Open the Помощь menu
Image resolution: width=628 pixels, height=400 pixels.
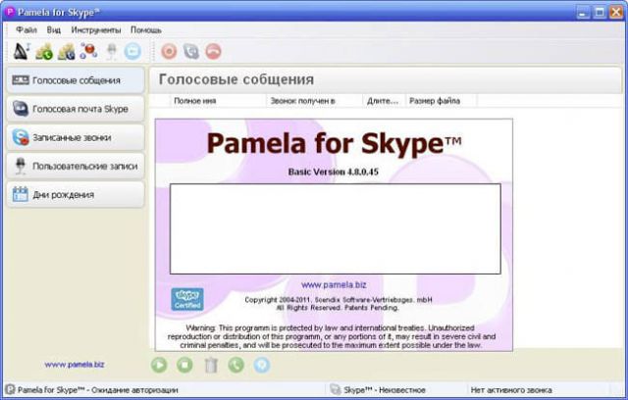146,30
